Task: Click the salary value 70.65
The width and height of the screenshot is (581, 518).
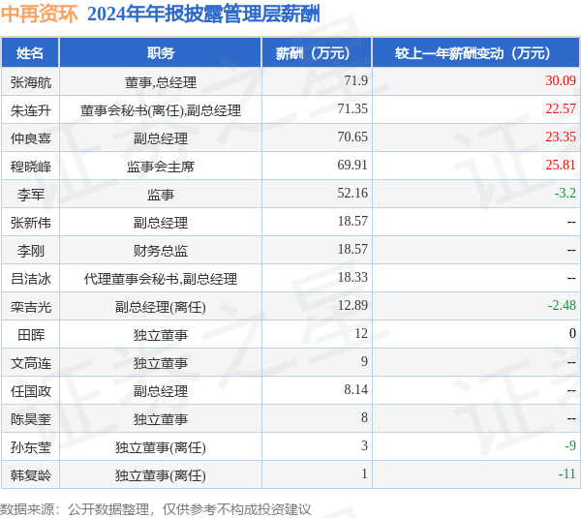Action: (x=352, y=137)
